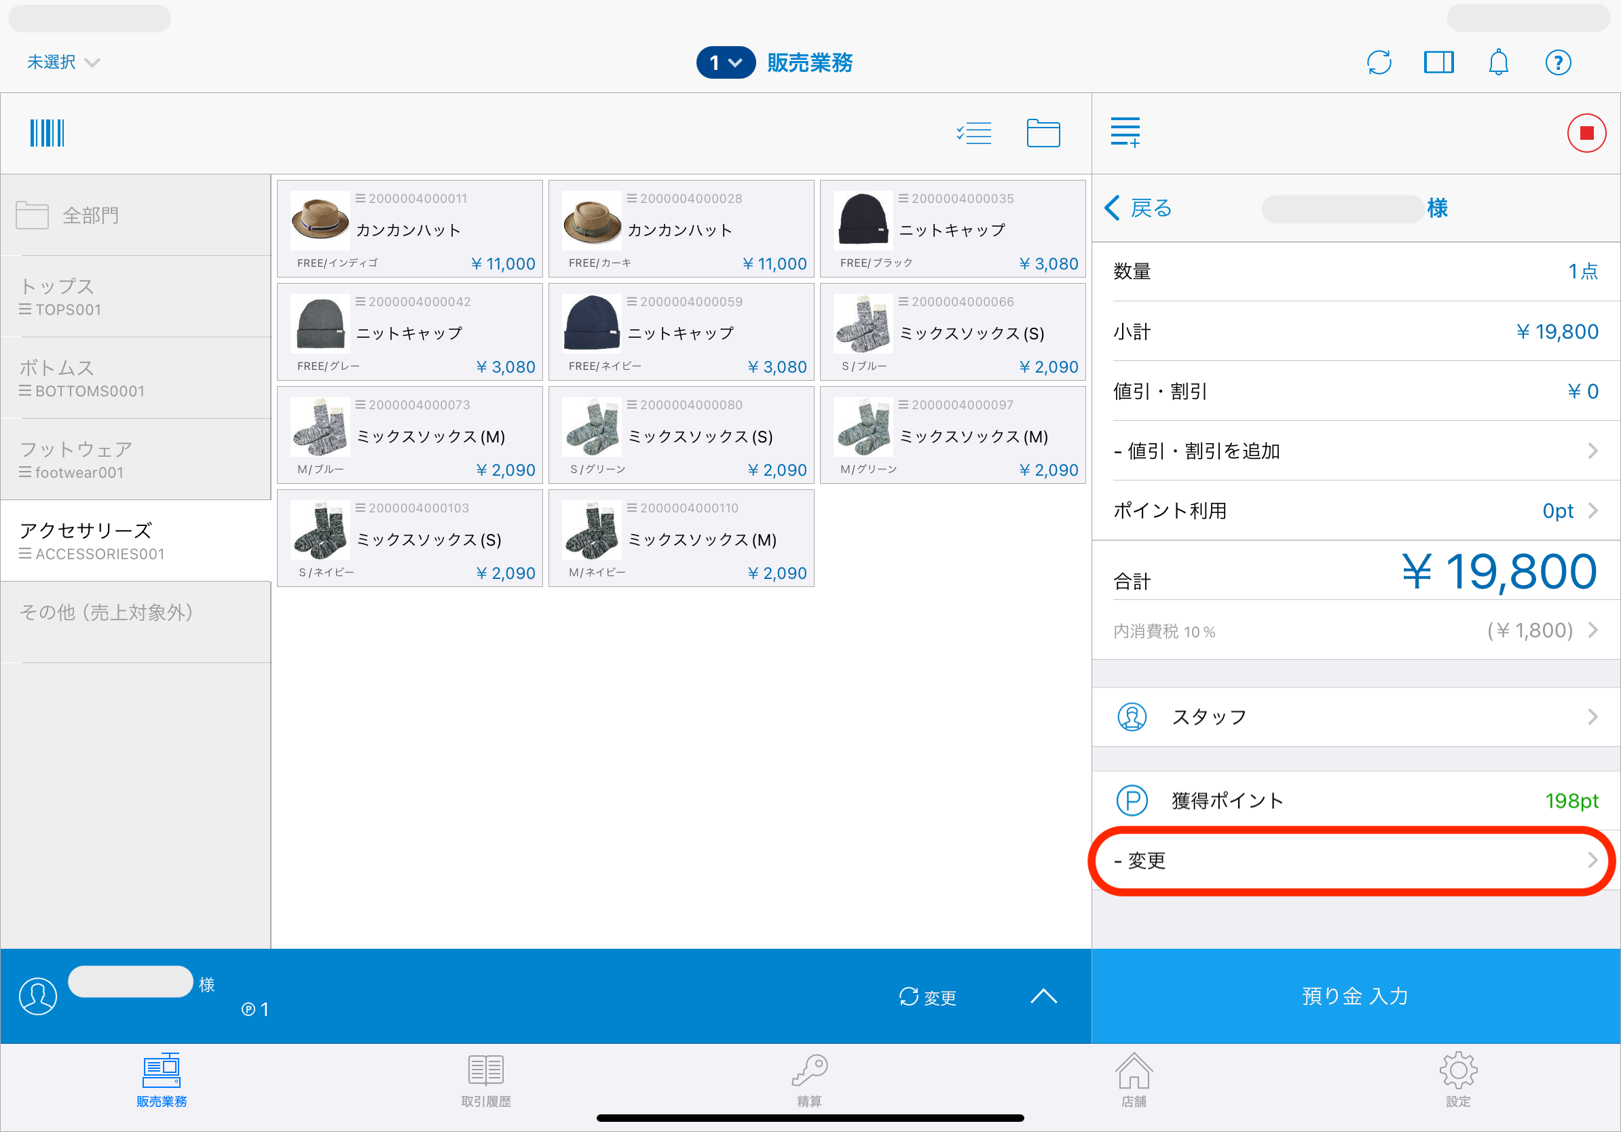Viewport: 1621px width, 1132px height.
Task: Open the folder icon in toolbar
Action: 1043,133
